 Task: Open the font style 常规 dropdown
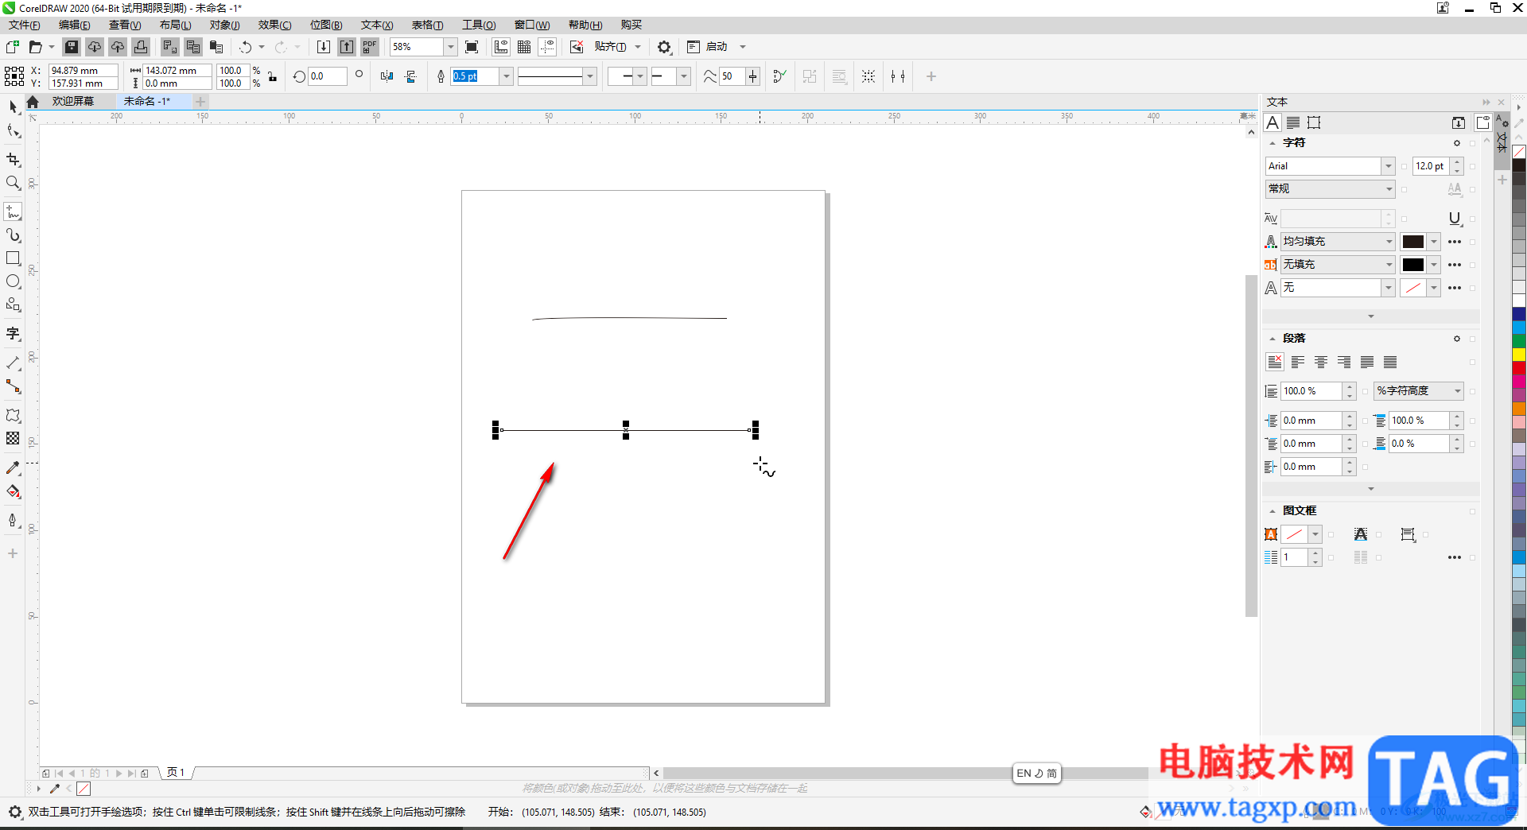pos(1389,189)
